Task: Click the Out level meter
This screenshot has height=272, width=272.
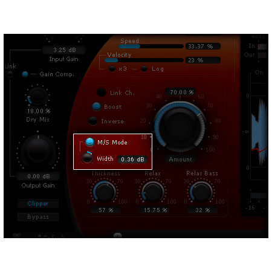Action: [x=263, y=55]
